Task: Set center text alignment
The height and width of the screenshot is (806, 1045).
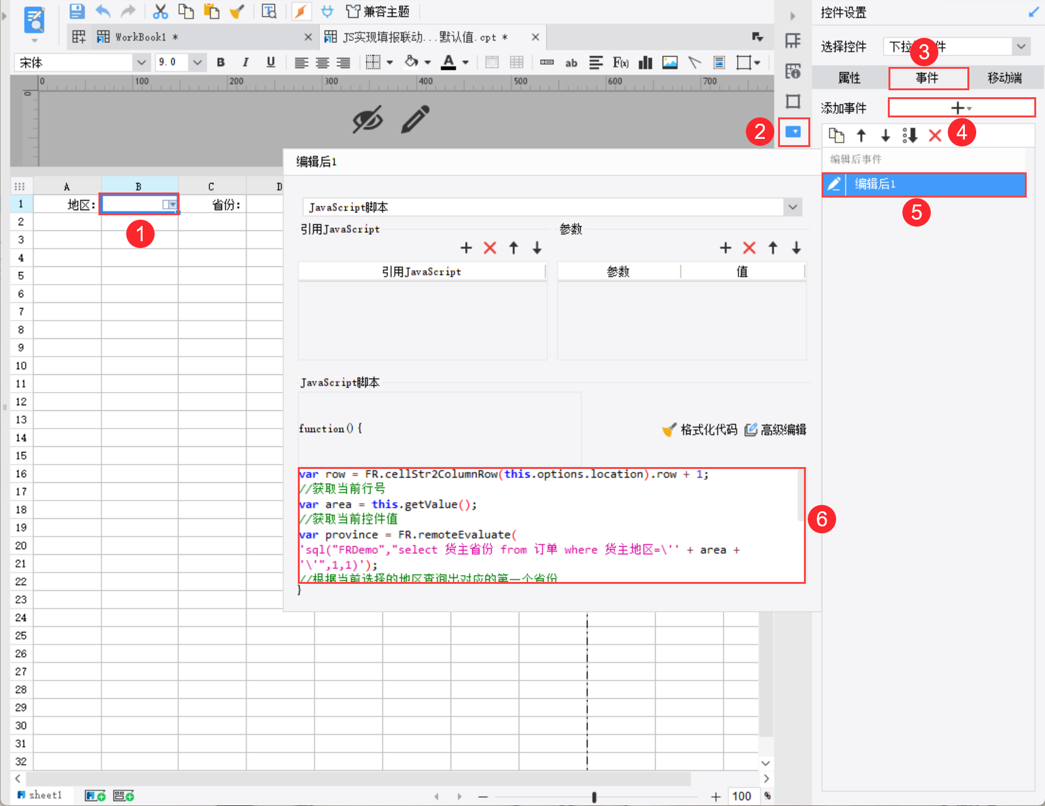Action: coord(322,62)
